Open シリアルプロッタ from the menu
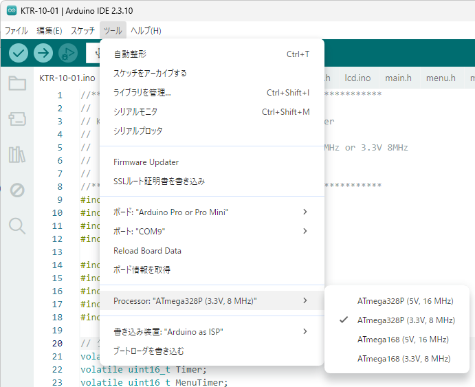This screenshot has width=475, height=387. (212, 131)
